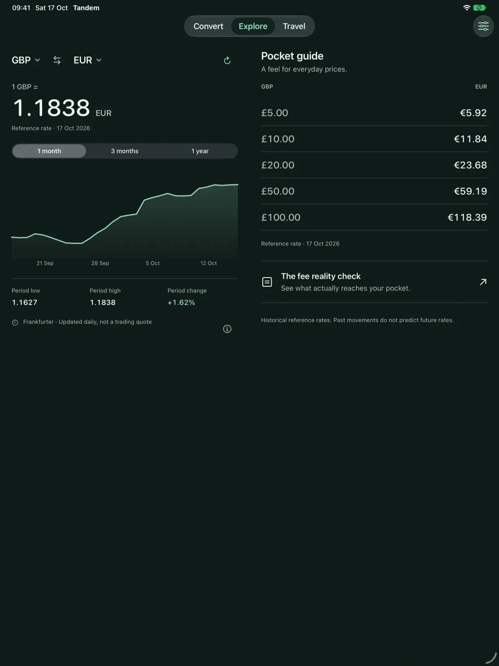Tap the Historical reference rates disclaimer
499x666 pixels.
click(357, 320)
